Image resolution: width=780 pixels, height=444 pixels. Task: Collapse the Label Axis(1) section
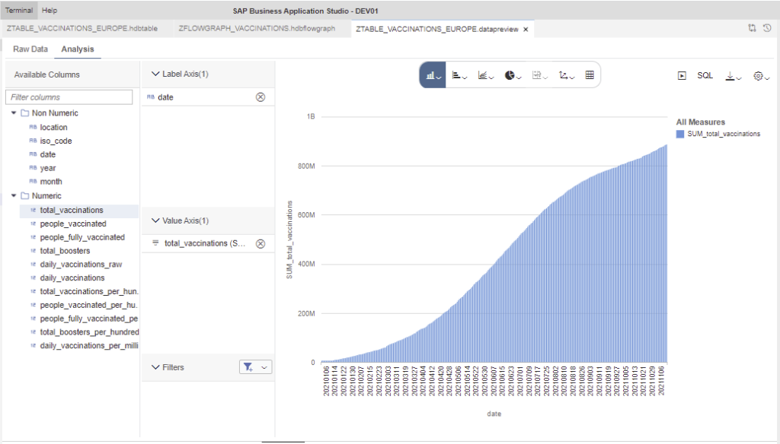(155, 74)
